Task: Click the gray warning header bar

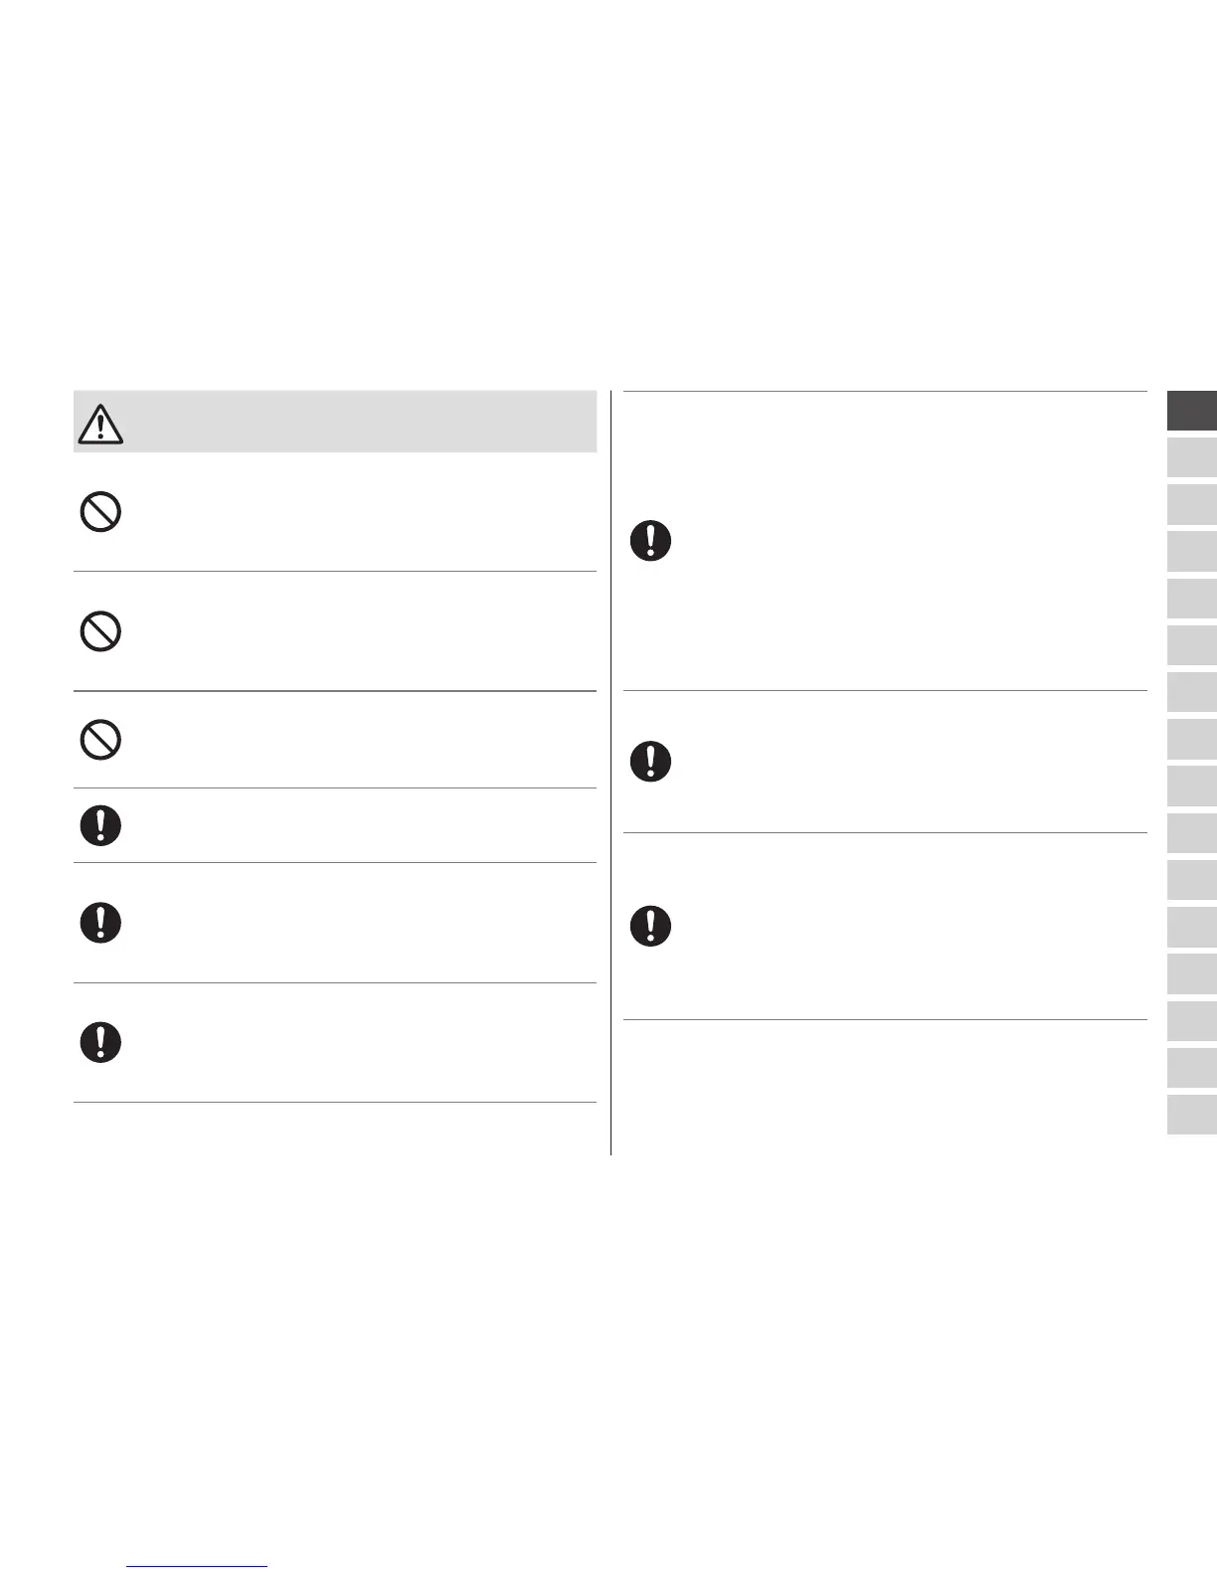Action: pos(358,423)
